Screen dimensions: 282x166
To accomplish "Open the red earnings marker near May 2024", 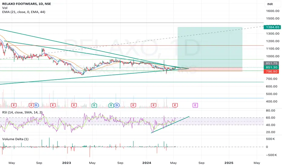I will [x=175, y=105].
